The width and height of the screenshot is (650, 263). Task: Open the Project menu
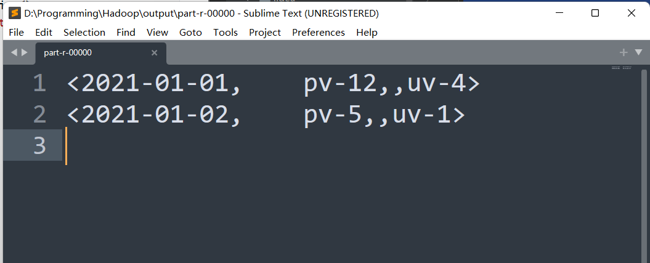pyautogui.click(x=264, y=32)
